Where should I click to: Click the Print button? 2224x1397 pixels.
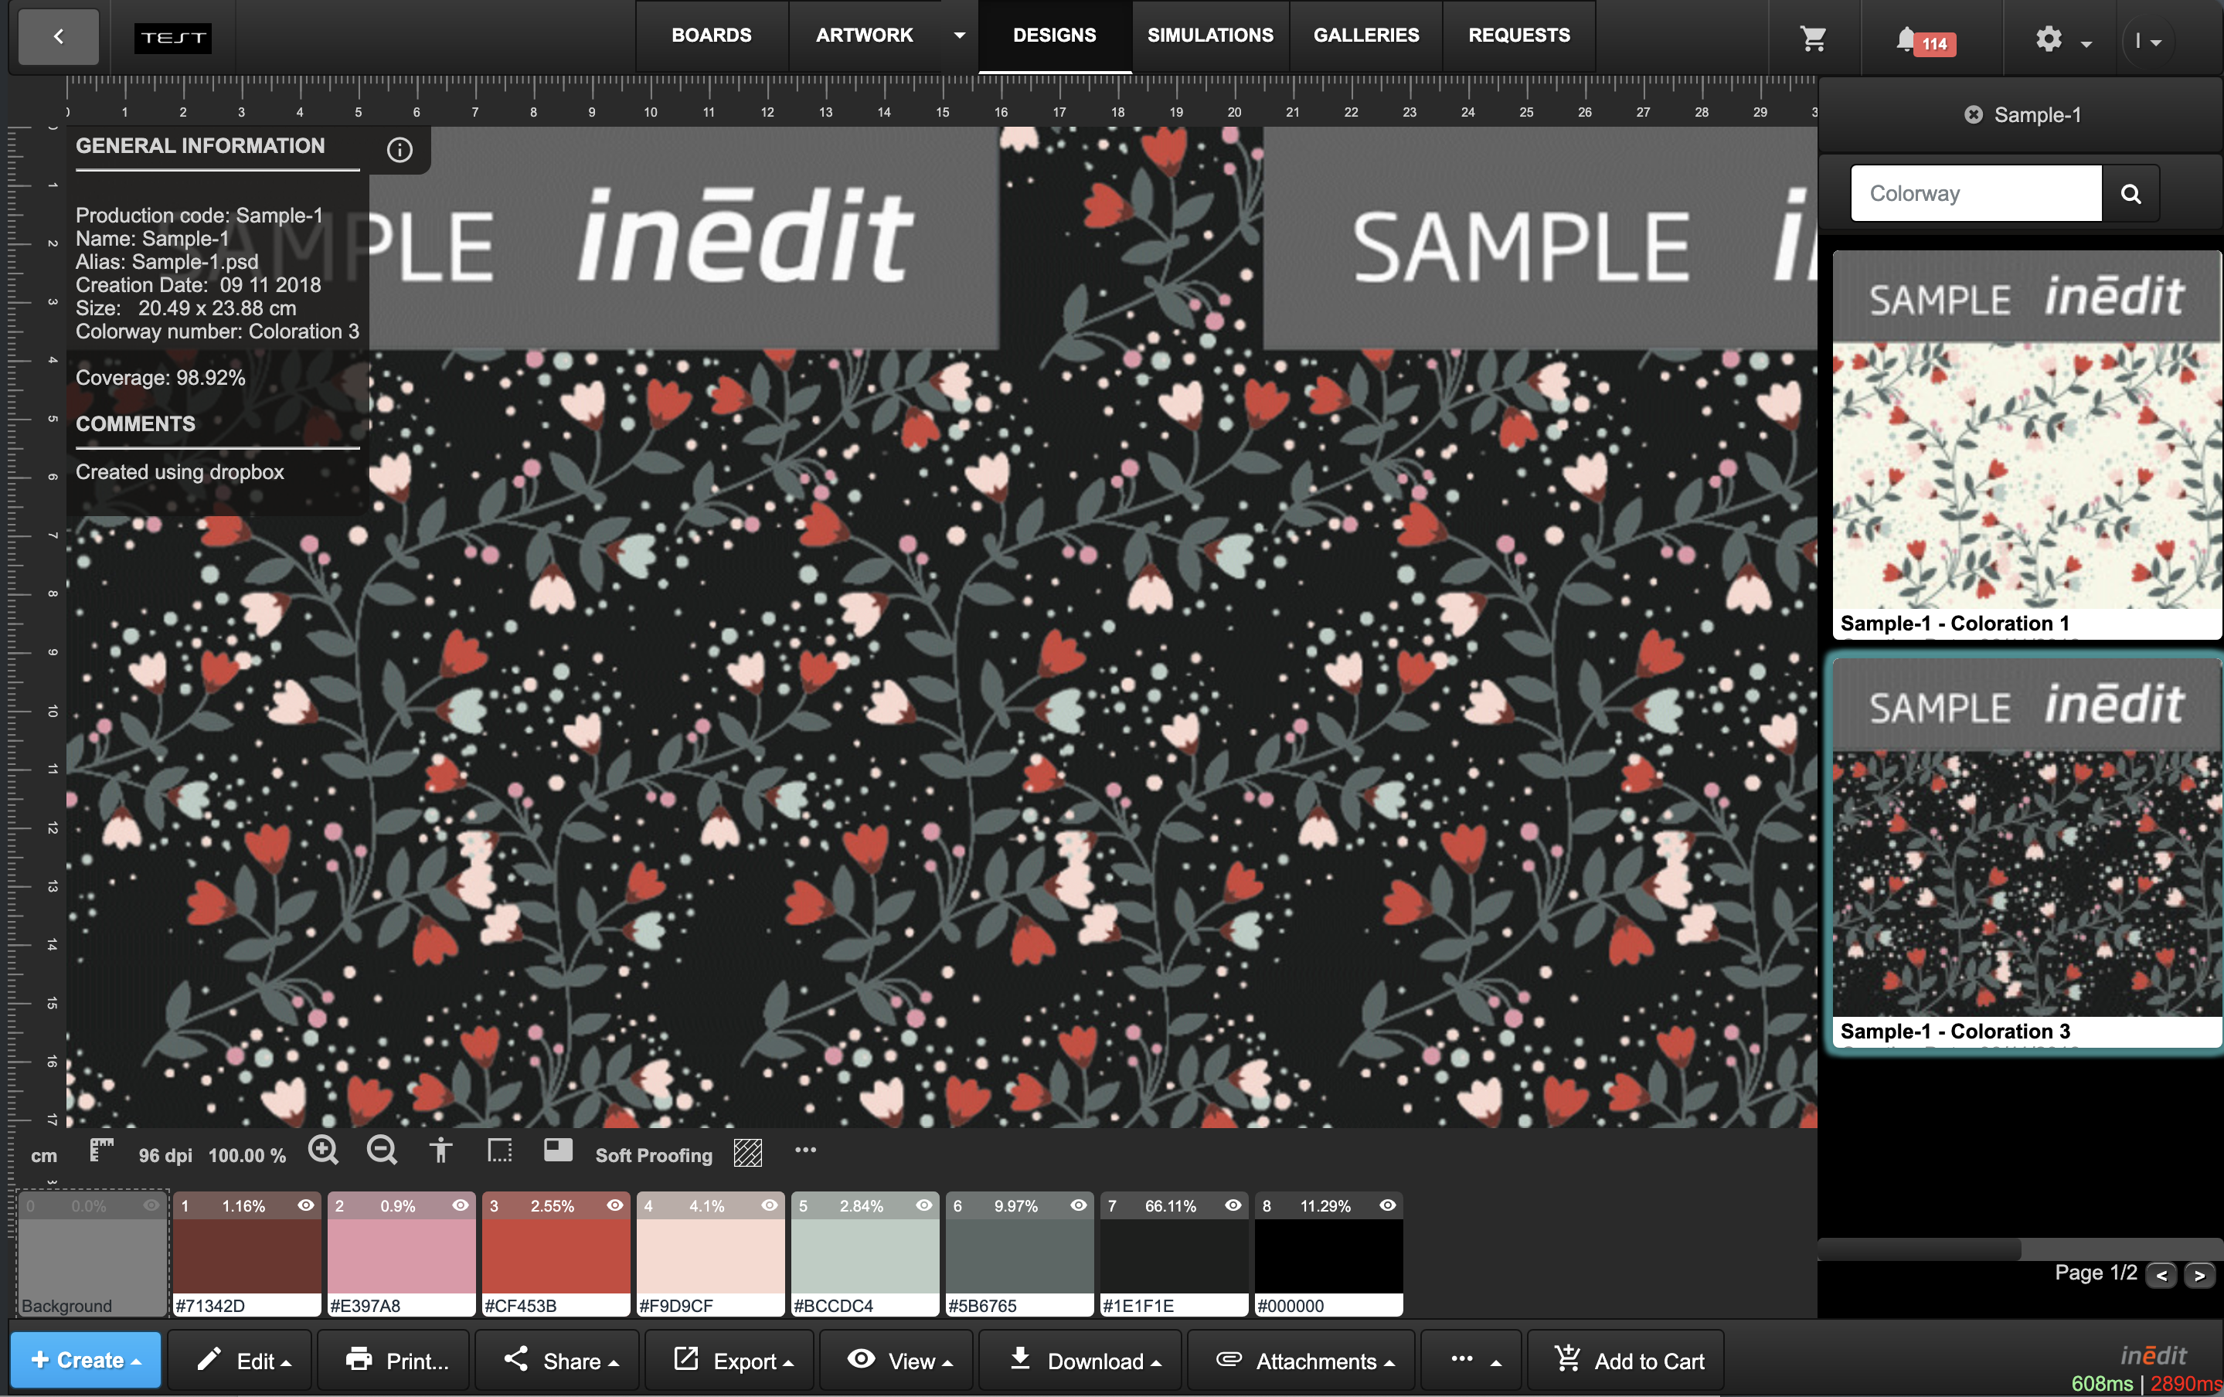396,1360
